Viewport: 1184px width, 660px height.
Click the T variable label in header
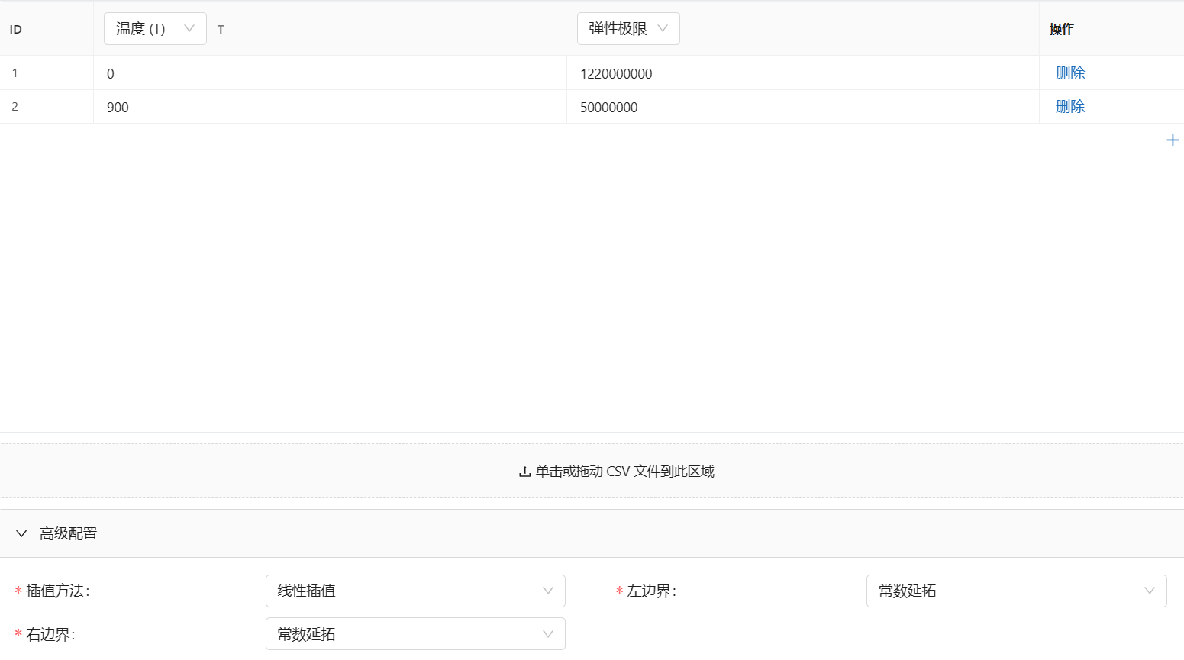[221, 30]
